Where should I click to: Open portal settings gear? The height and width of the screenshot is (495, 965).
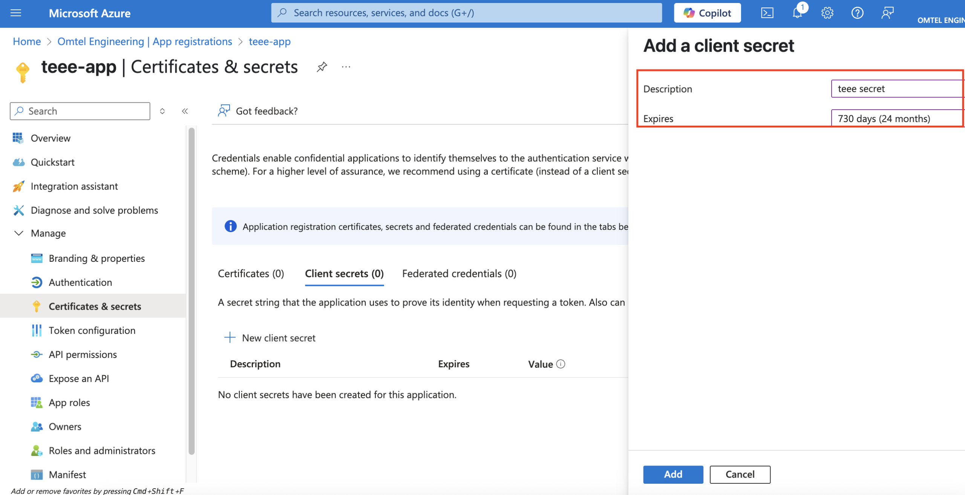[x=827, y=13]
